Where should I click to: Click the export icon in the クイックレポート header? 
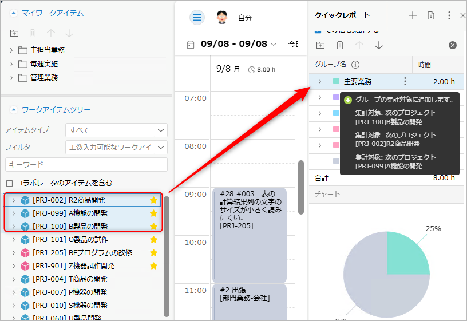coord(431,15)
